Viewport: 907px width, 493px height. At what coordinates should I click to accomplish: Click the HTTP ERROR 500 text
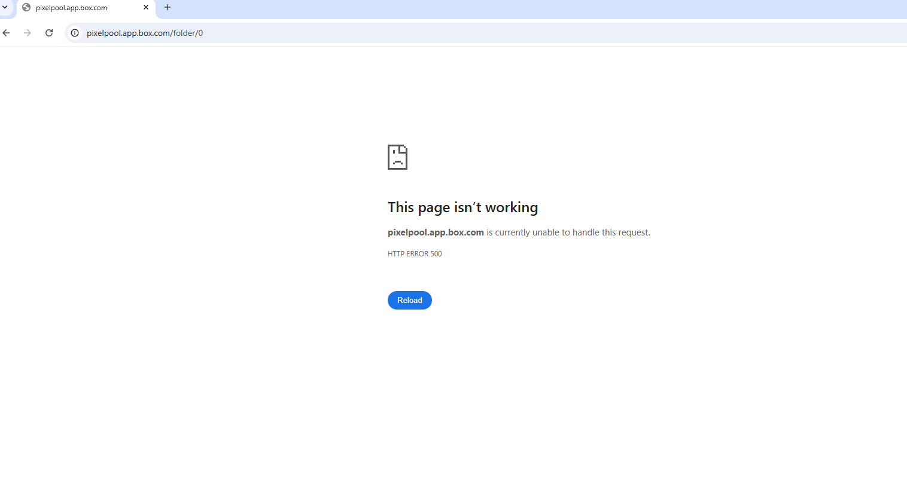point(415,254)
